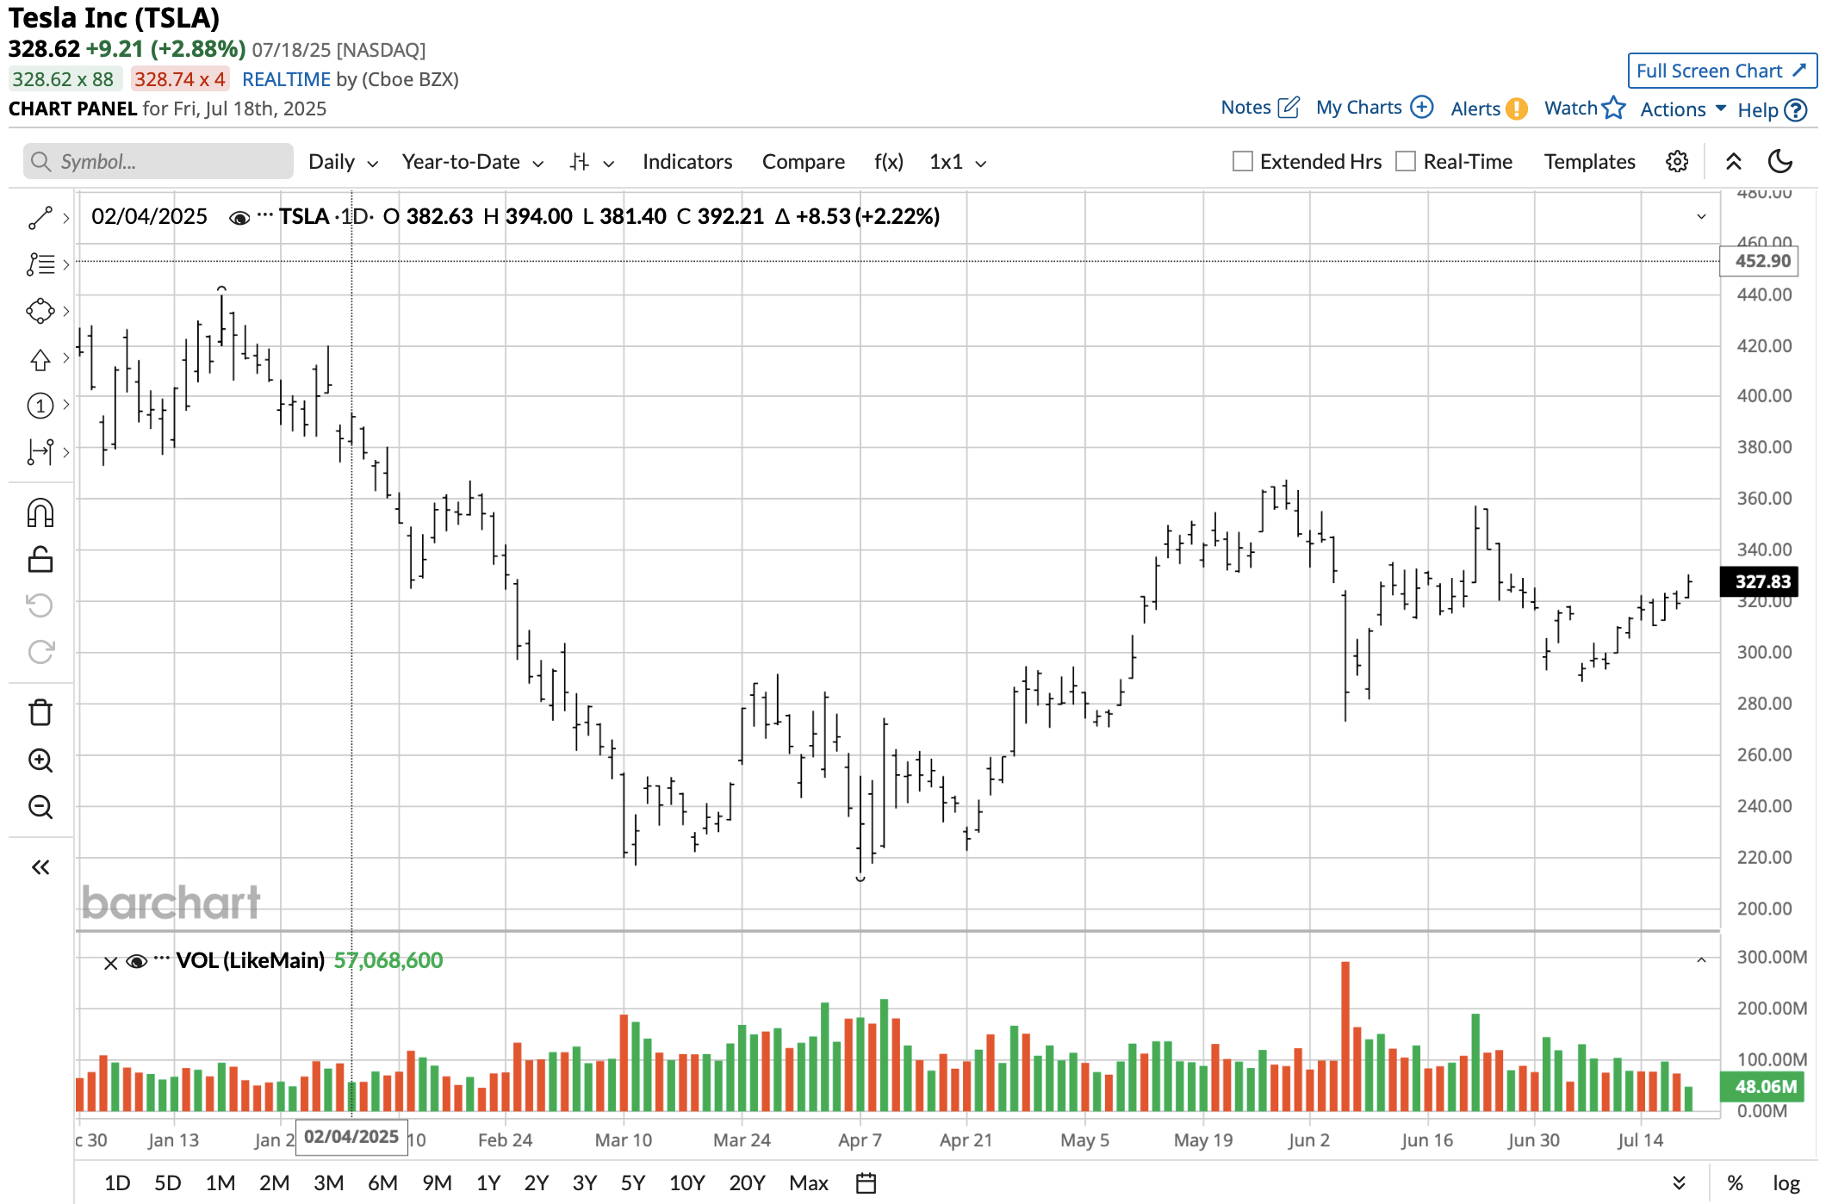This screenshot has width=1826, height=1204.
Task: Select the shapes polygon tool
Action: point(40,311)
